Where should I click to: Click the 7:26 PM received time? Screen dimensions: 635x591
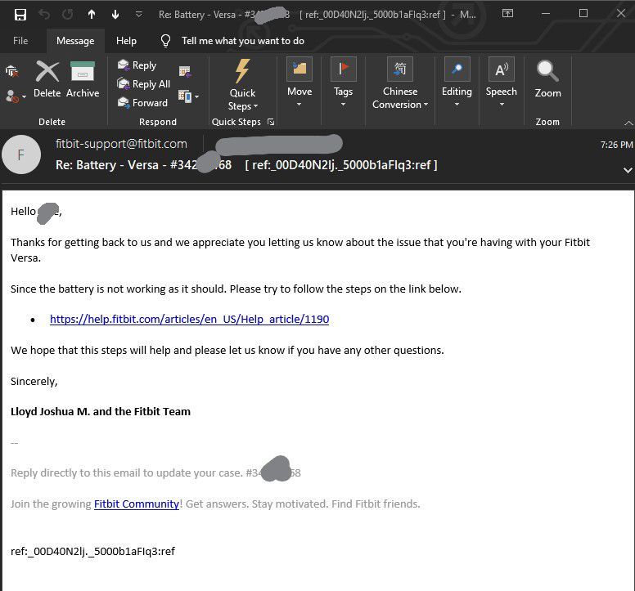coord(616,145)
